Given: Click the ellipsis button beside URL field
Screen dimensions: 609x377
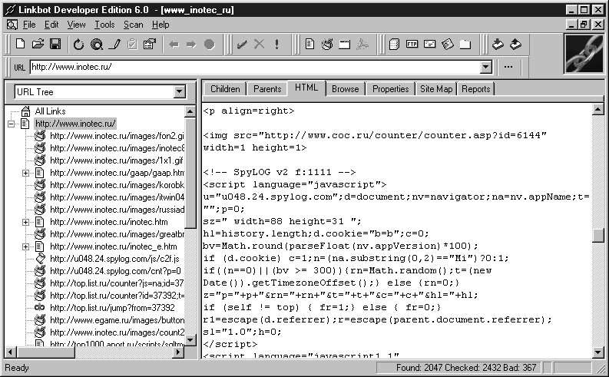Looking at the screenshot, I should pyautogui.click(x=508, y=67).
